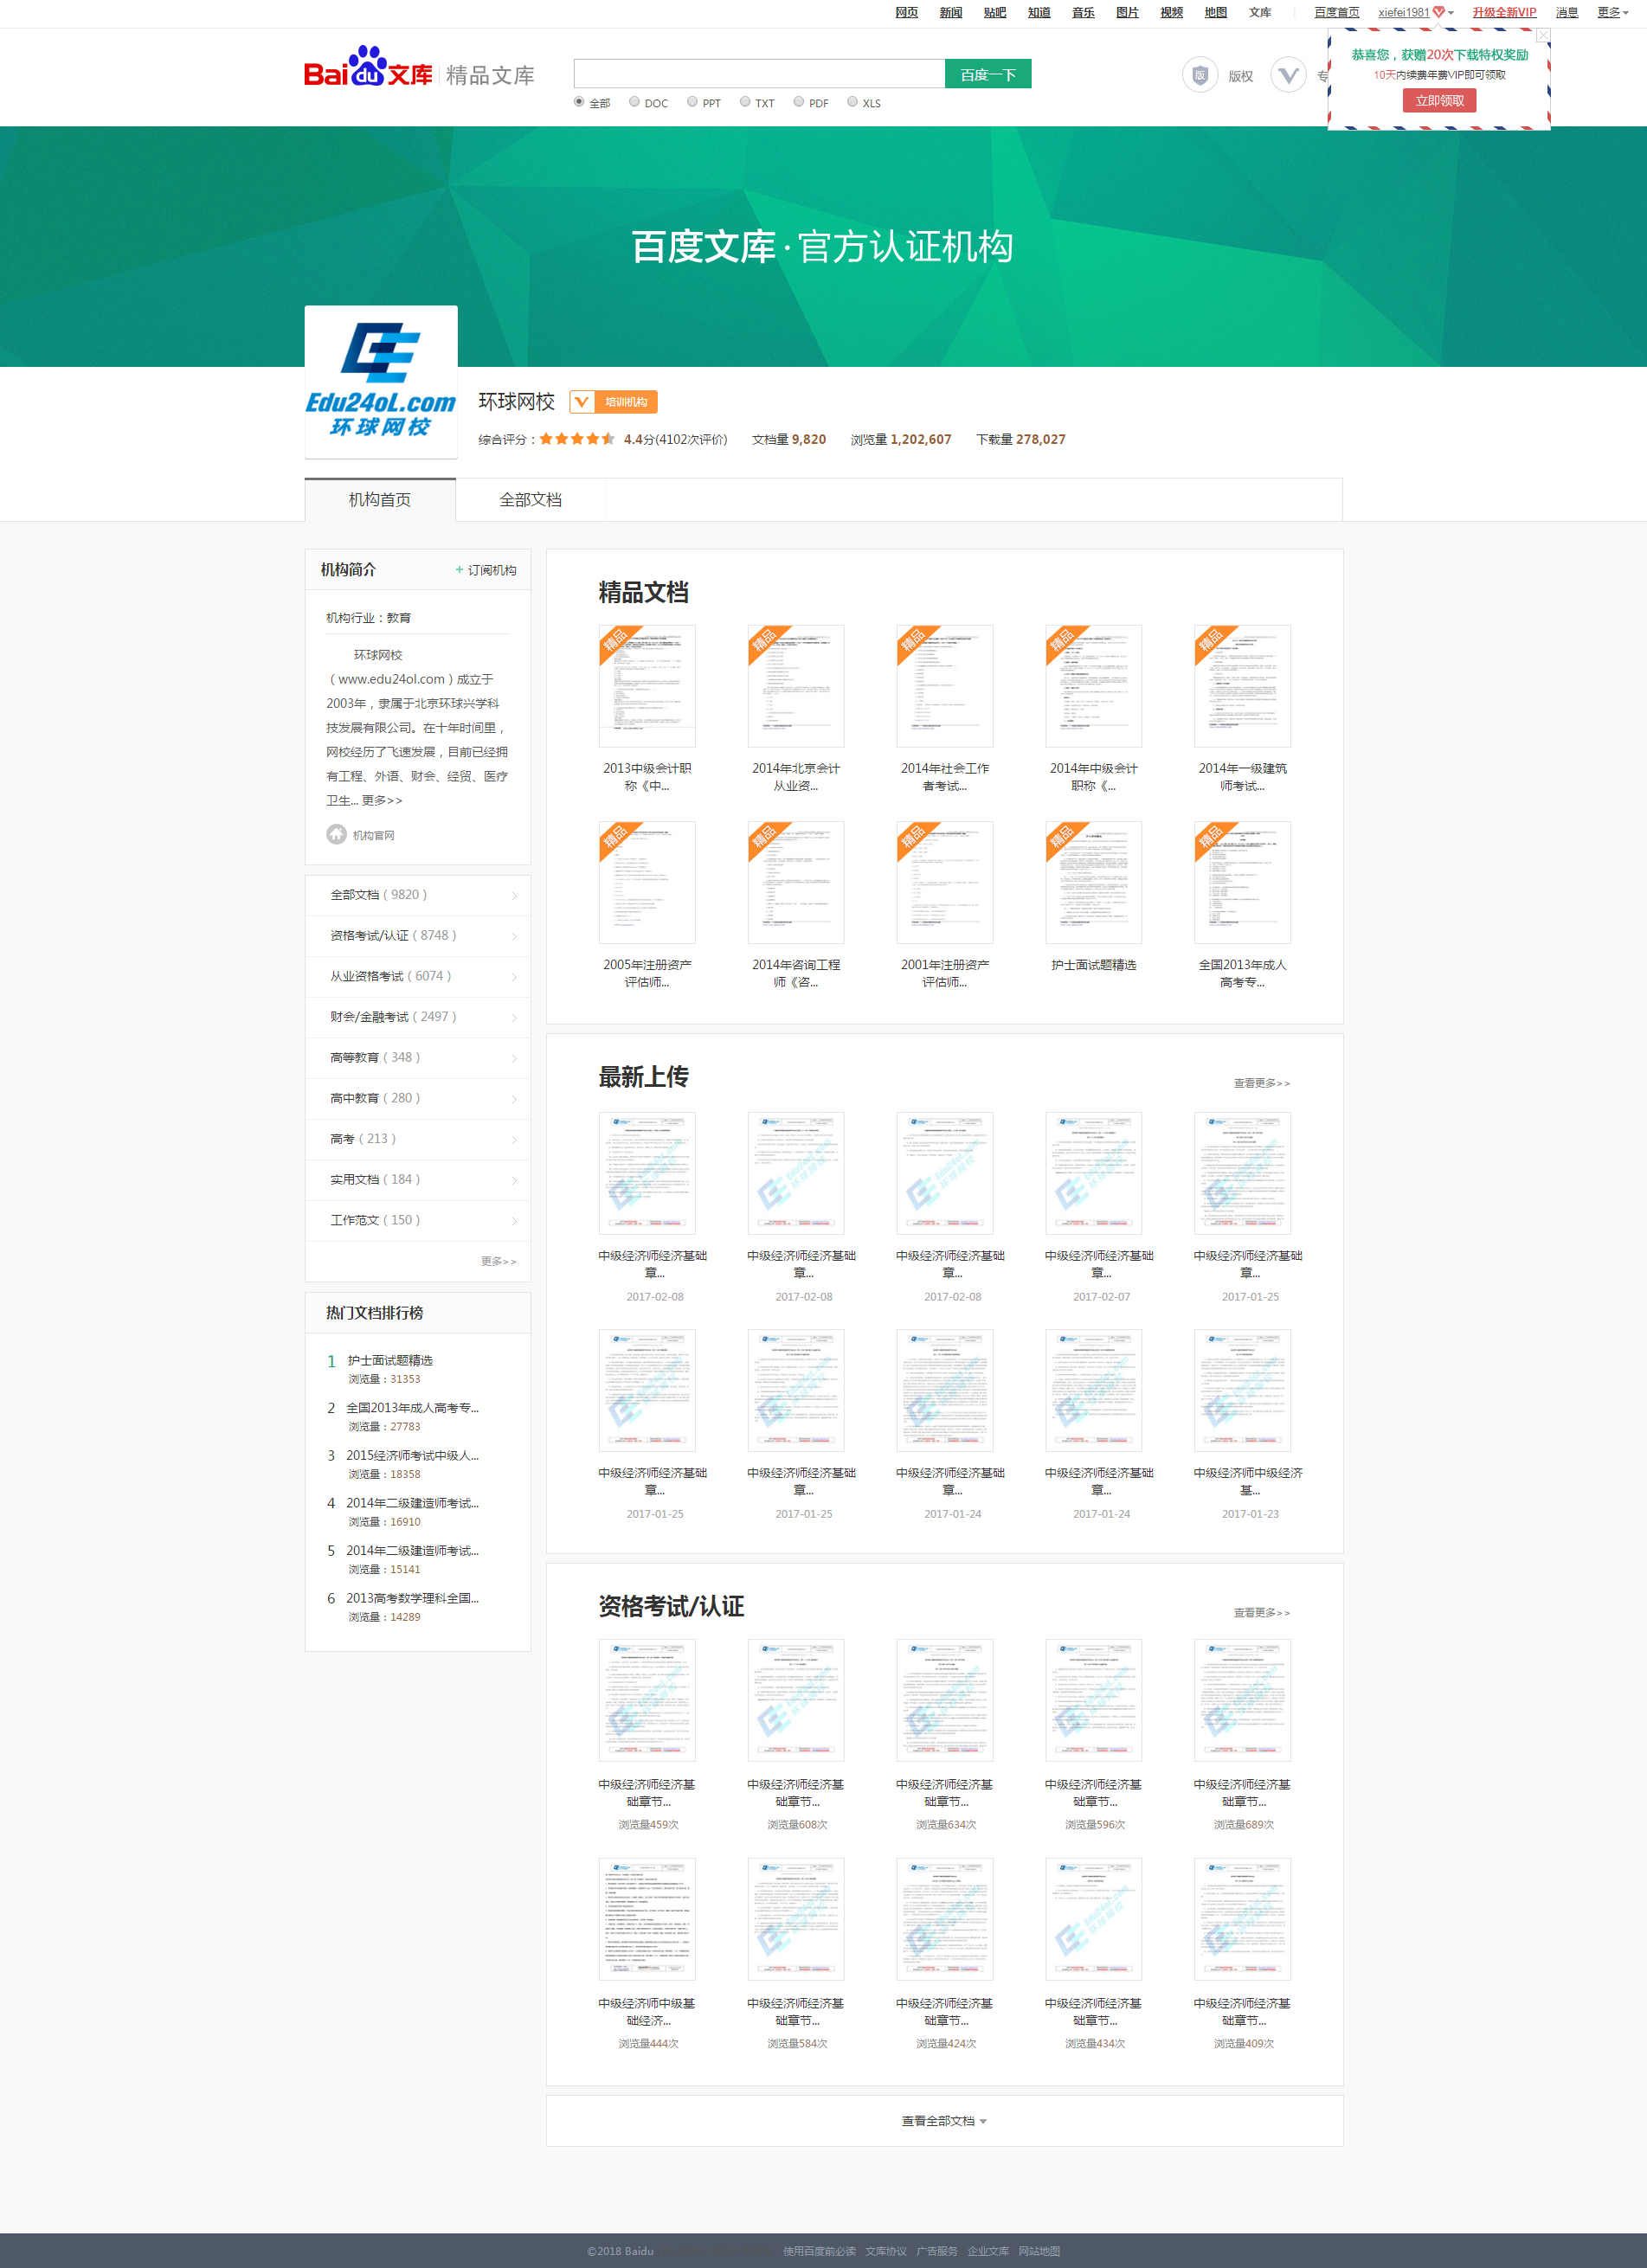Open ranked item 护士面试题精选 in hot list
The height and width of the screenshot is (2268, 1647).
pyautogui.click(x=390, y=1361)
